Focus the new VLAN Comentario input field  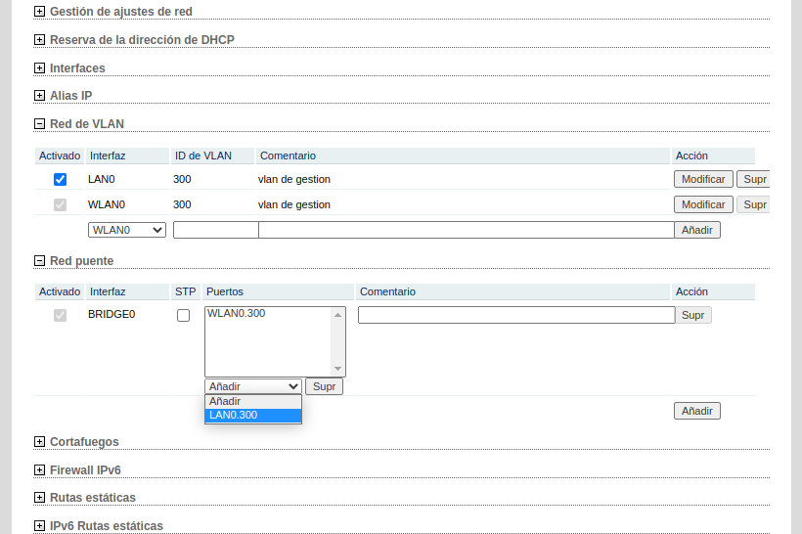467,230
